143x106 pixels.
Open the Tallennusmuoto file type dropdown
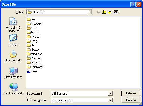110,100
